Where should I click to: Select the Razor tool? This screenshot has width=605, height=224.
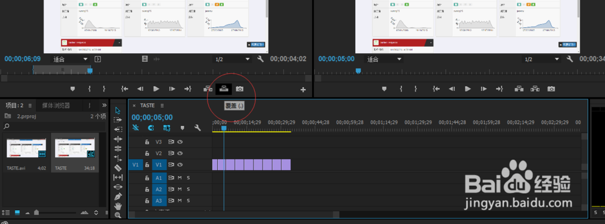pos(118,168)
